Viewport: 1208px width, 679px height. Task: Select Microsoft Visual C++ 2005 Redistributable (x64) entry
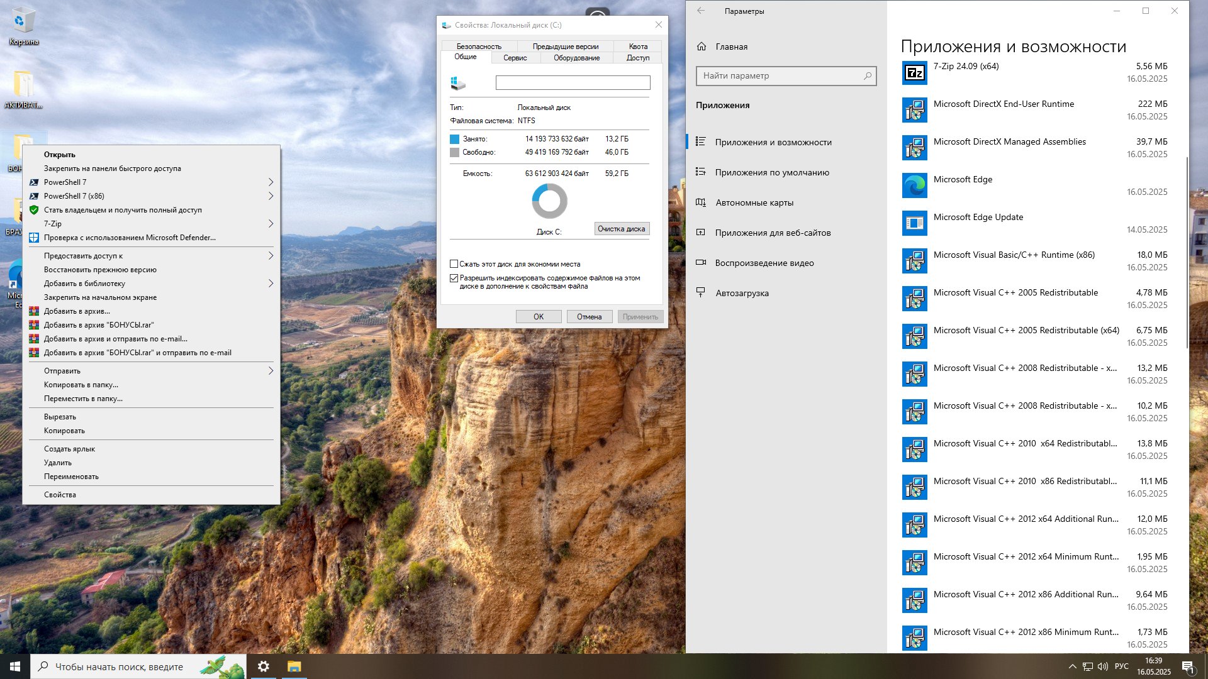[1035, 336]
